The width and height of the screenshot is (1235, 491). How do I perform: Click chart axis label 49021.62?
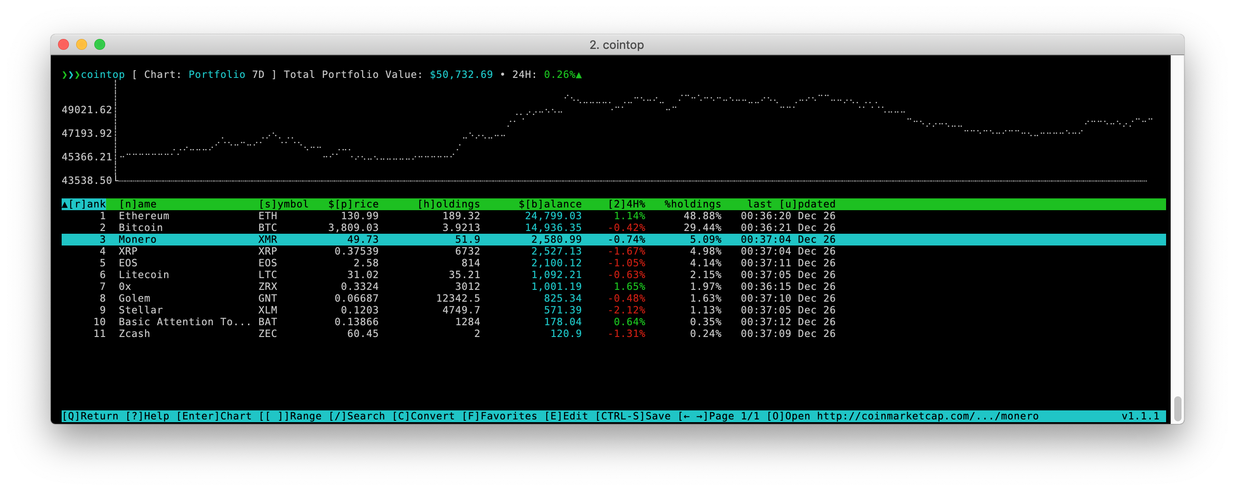(86, 110)
